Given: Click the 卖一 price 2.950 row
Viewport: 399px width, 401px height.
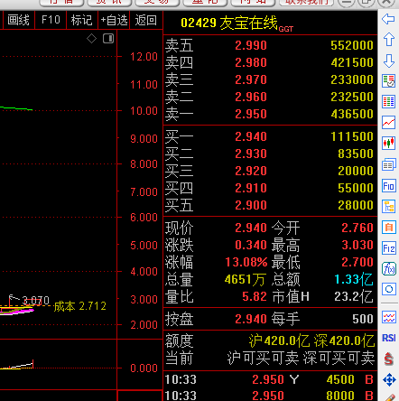Looking at the screenshot, I should coord(270,114).
